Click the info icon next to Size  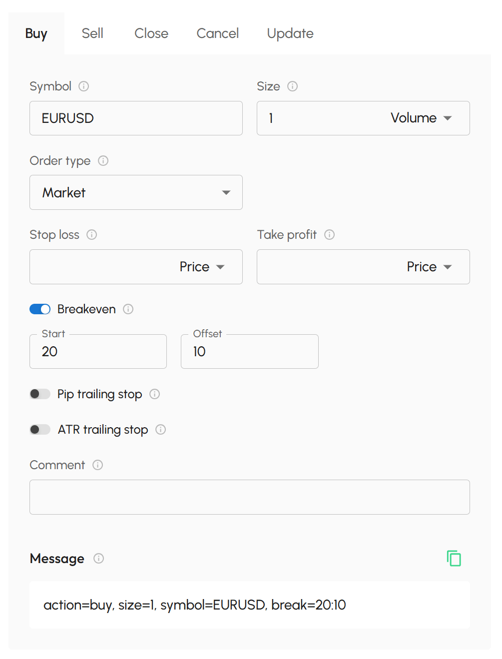(x=293, y=86)
